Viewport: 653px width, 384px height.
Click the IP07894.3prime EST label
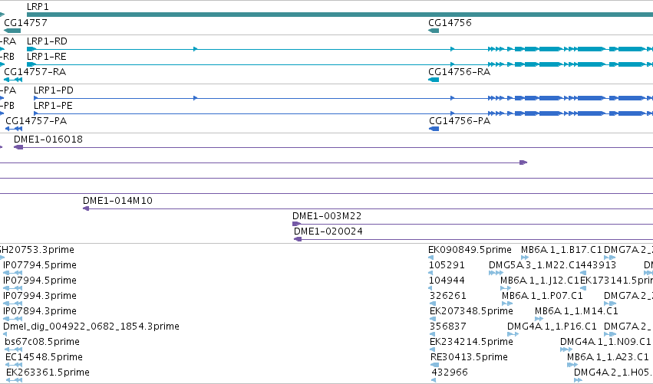tap(40, 311)
